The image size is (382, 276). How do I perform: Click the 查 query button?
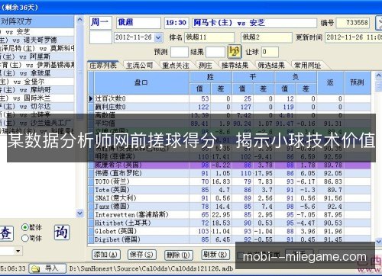pyautogui.click(x=6, y=233)
